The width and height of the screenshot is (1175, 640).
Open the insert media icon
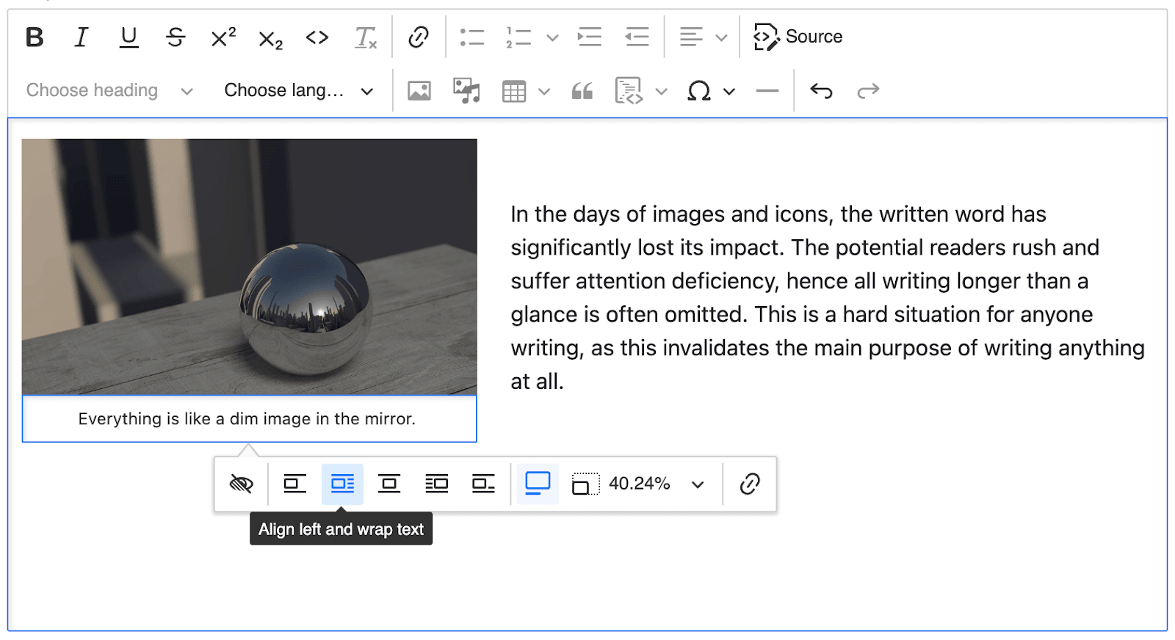466,91
